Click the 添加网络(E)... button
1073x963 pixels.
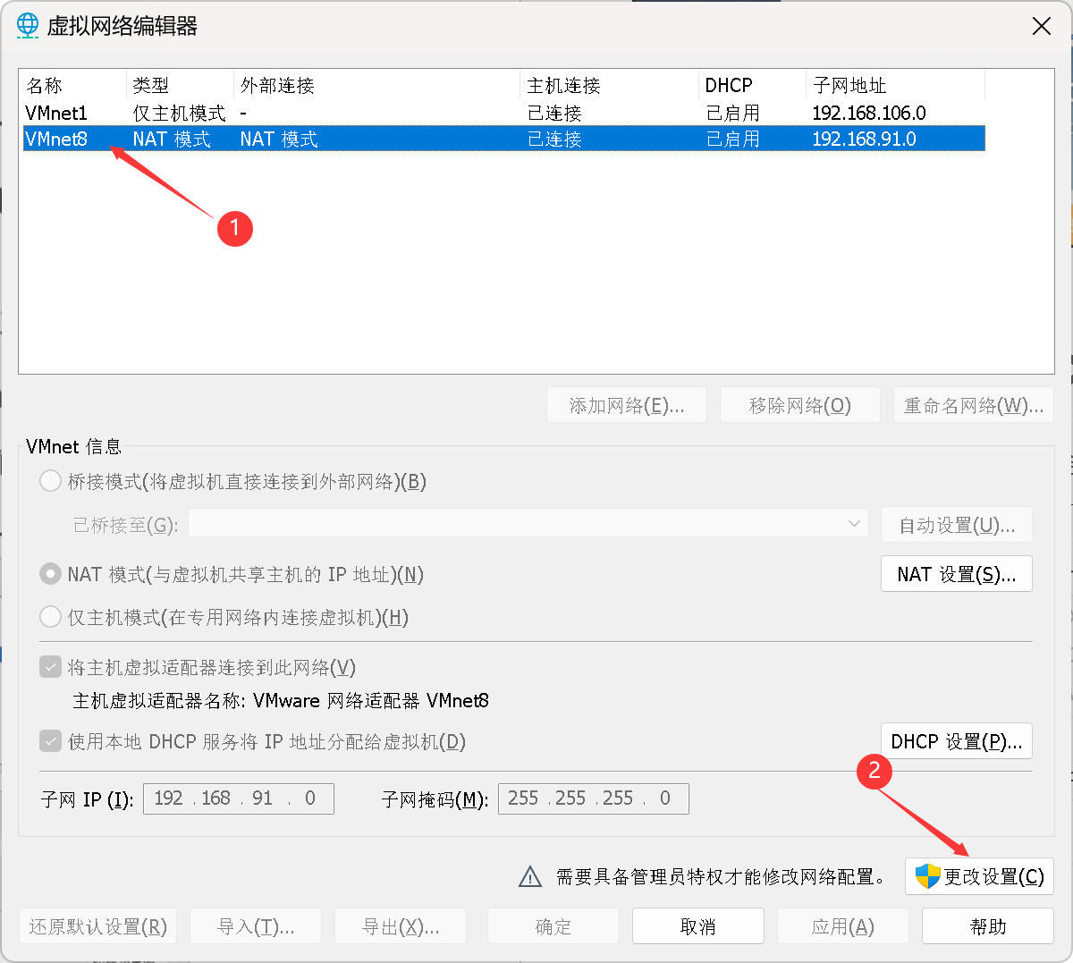tap(627, 406)
